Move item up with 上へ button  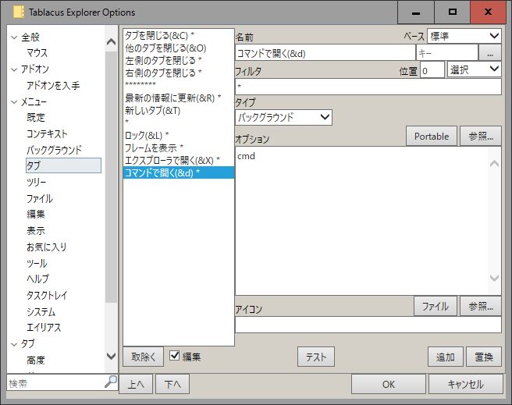pyautogui.click(x=136, y=384)
